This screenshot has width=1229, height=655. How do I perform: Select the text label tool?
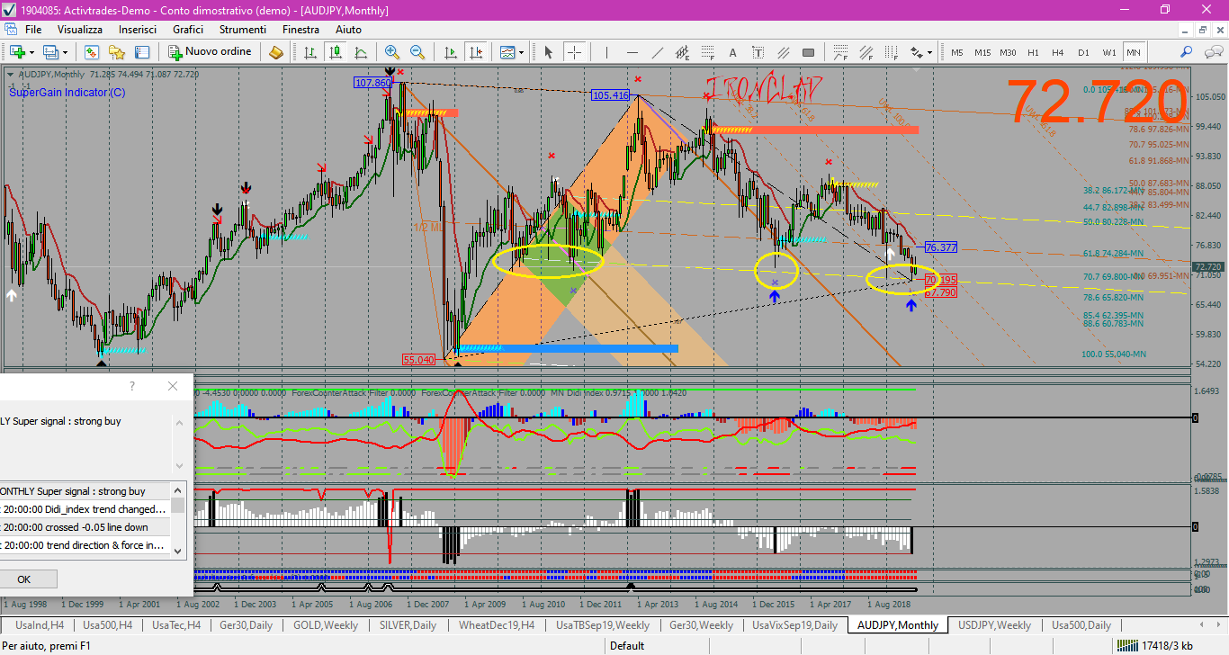tap(758, 52)
